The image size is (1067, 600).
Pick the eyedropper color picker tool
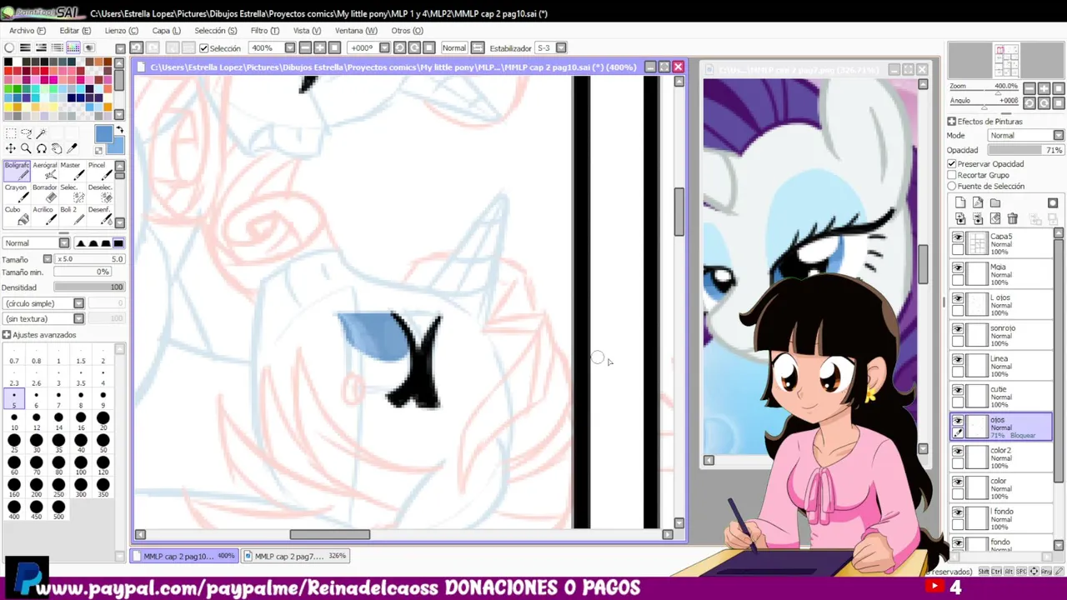[x=73, y=149]
